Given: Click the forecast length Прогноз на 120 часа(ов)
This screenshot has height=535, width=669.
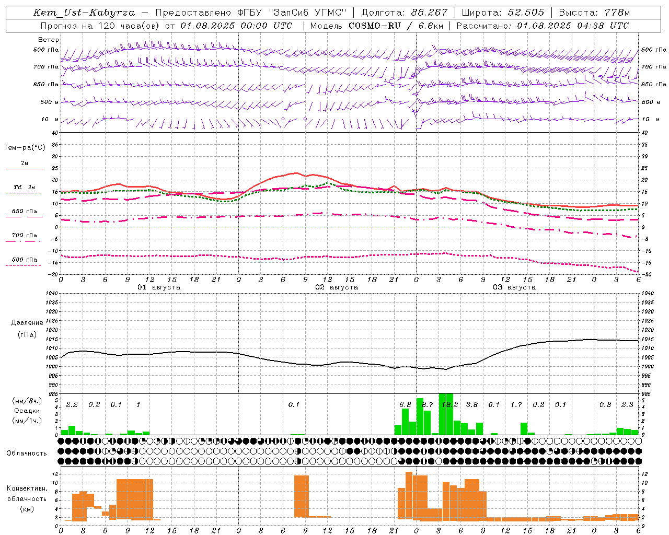Looking at the screenshot, I should click(100, 26).
